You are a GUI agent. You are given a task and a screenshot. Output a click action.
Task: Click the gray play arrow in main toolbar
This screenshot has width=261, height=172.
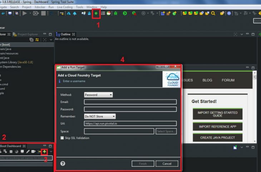pyautogui.click(x=25, y=13)
